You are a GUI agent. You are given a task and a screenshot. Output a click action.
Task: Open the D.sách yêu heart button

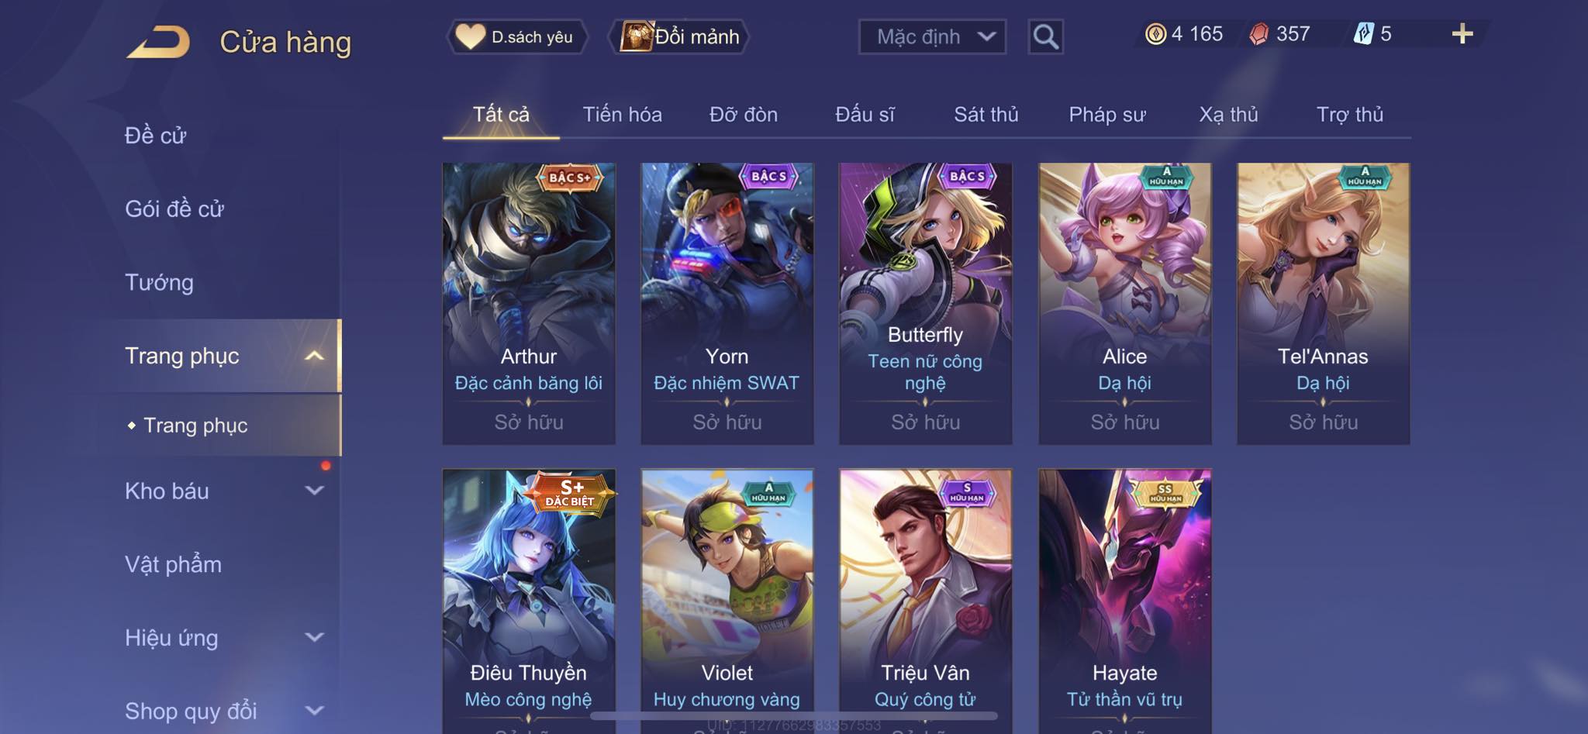pos(517,36)
